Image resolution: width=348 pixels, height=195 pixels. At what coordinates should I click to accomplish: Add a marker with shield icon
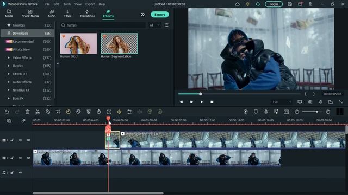(256, 112)
